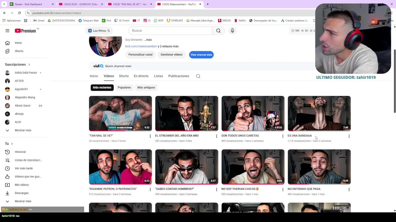This screenshot has width=396, height=222.
Task: Open options menu for "TAN MAL SE VE?" video
Action: 150,136
